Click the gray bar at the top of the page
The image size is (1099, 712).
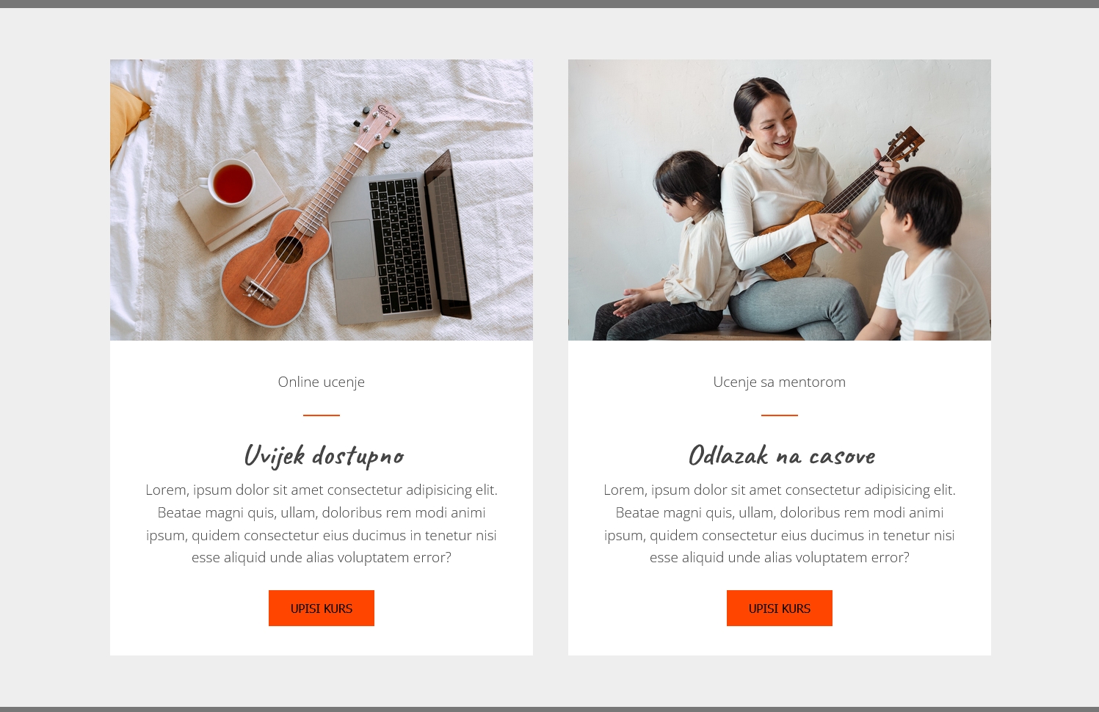point(549,4)
